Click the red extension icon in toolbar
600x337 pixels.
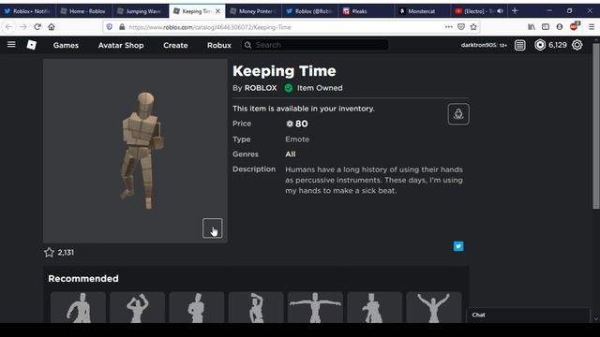[x=574, y=26]
